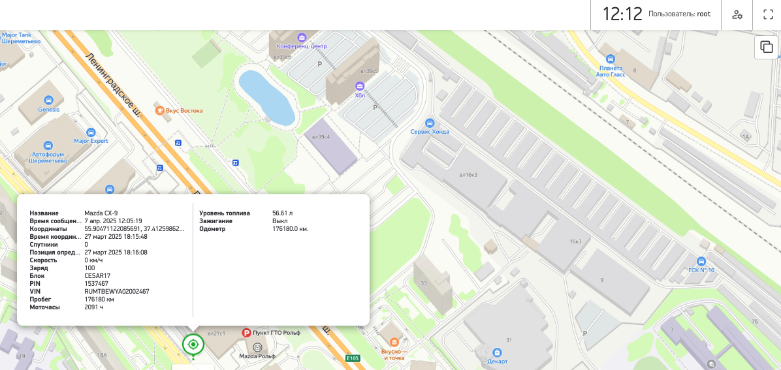Click the green vehicle location marker

tap(193, 344)
